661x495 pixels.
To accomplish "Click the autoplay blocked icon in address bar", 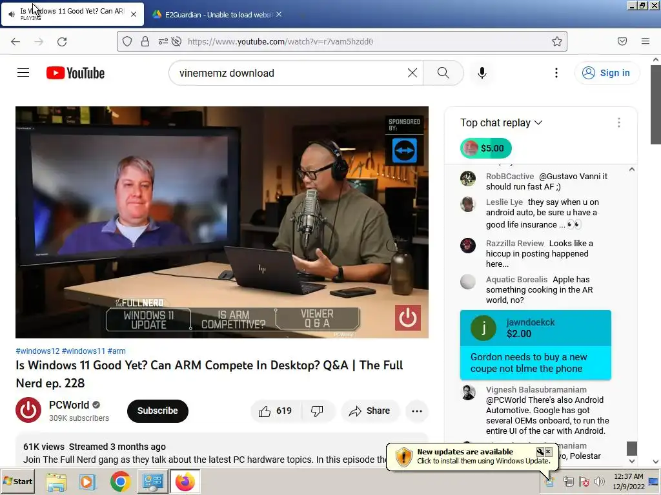I will tap(177, 41).
